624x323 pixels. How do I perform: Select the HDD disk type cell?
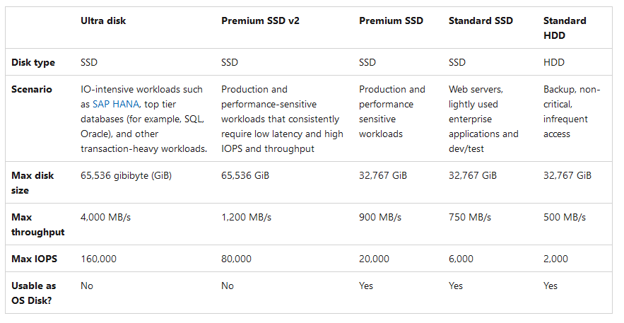click(554, 62)
